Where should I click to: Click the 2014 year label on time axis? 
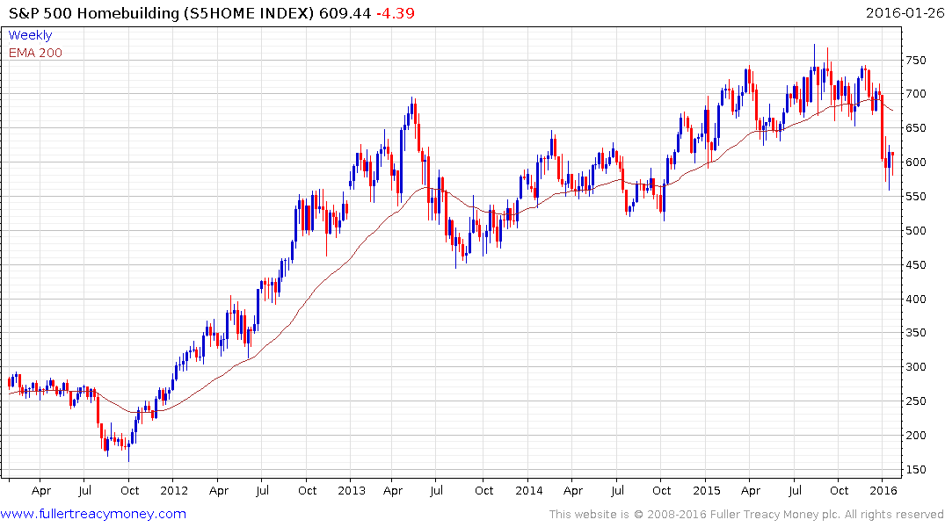pyautogui.click(x=529, y=490)
